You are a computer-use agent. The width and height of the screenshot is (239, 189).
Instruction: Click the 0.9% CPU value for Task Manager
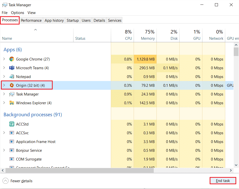coord(128,94)
